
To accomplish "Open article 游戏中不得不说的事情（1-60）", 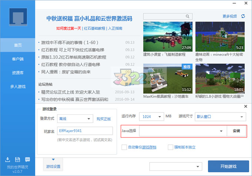I will pyautogui.click(x=70, y=42).
